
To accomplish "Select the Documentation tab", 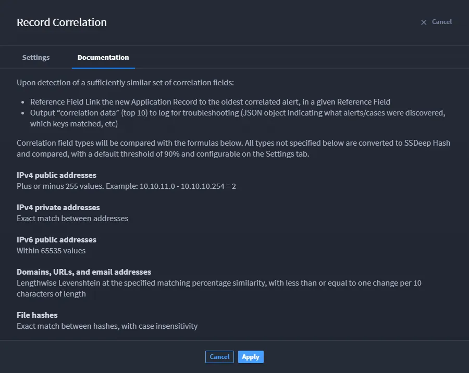I will (x=103, y=57).
